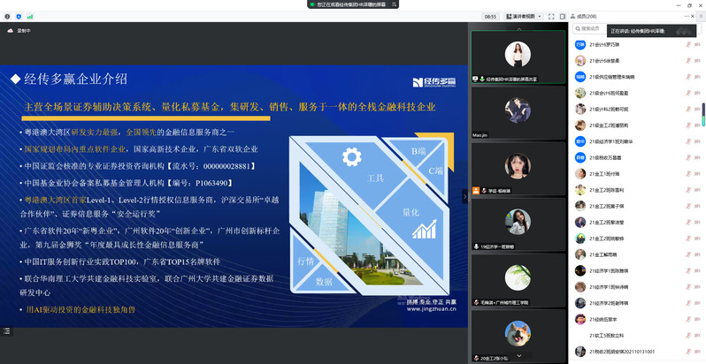The height and width of the screenshot is (364, 706).
Task: Click the 正在讲话 speaker banner
Action: coord(651,31)
